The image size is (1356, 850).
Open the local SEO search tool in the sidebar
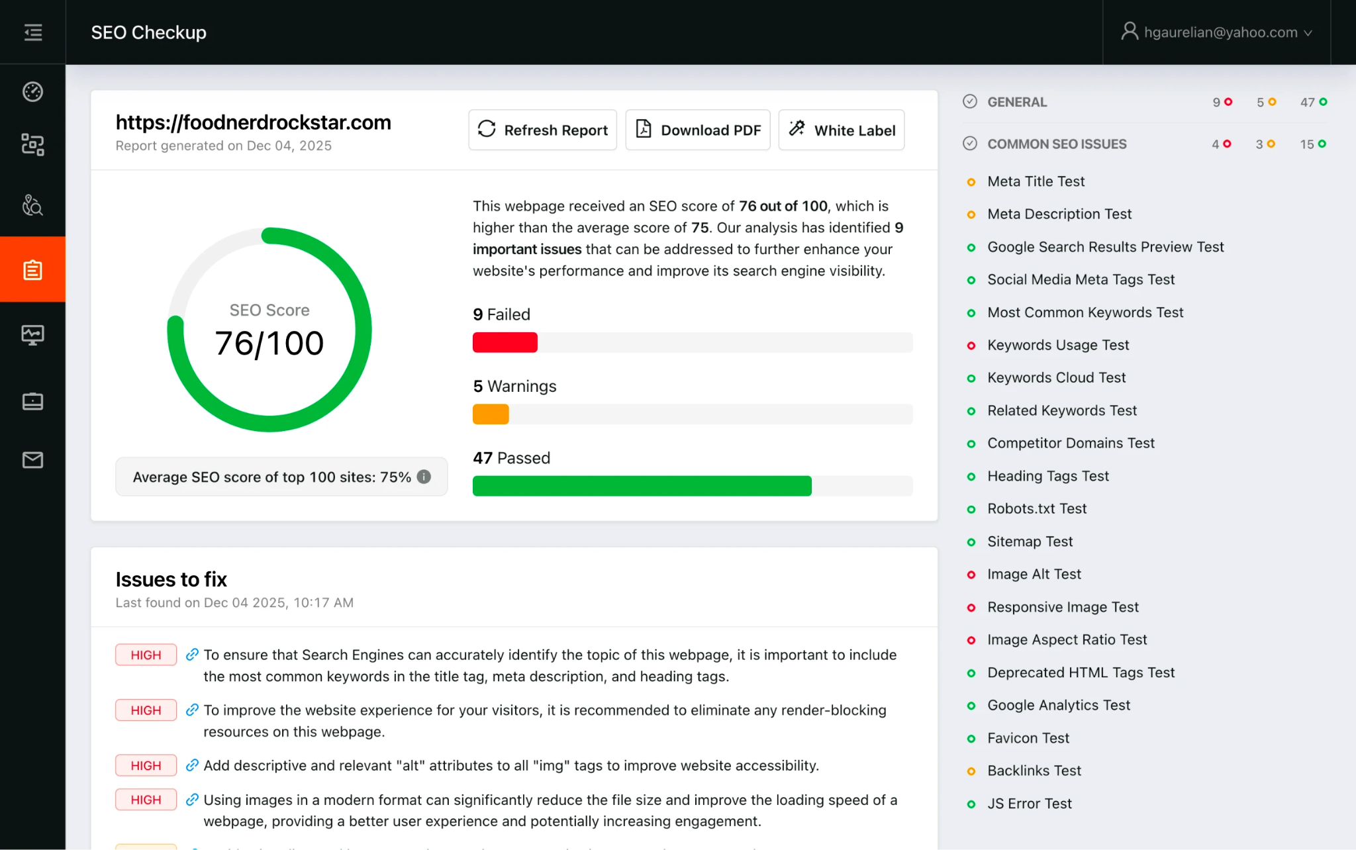tap(32, 205)
